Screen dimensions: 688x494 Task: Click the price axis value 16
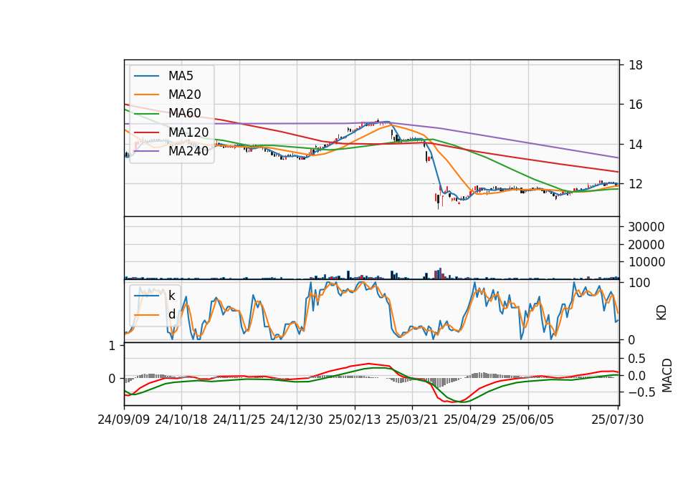[x=636, y=105]
